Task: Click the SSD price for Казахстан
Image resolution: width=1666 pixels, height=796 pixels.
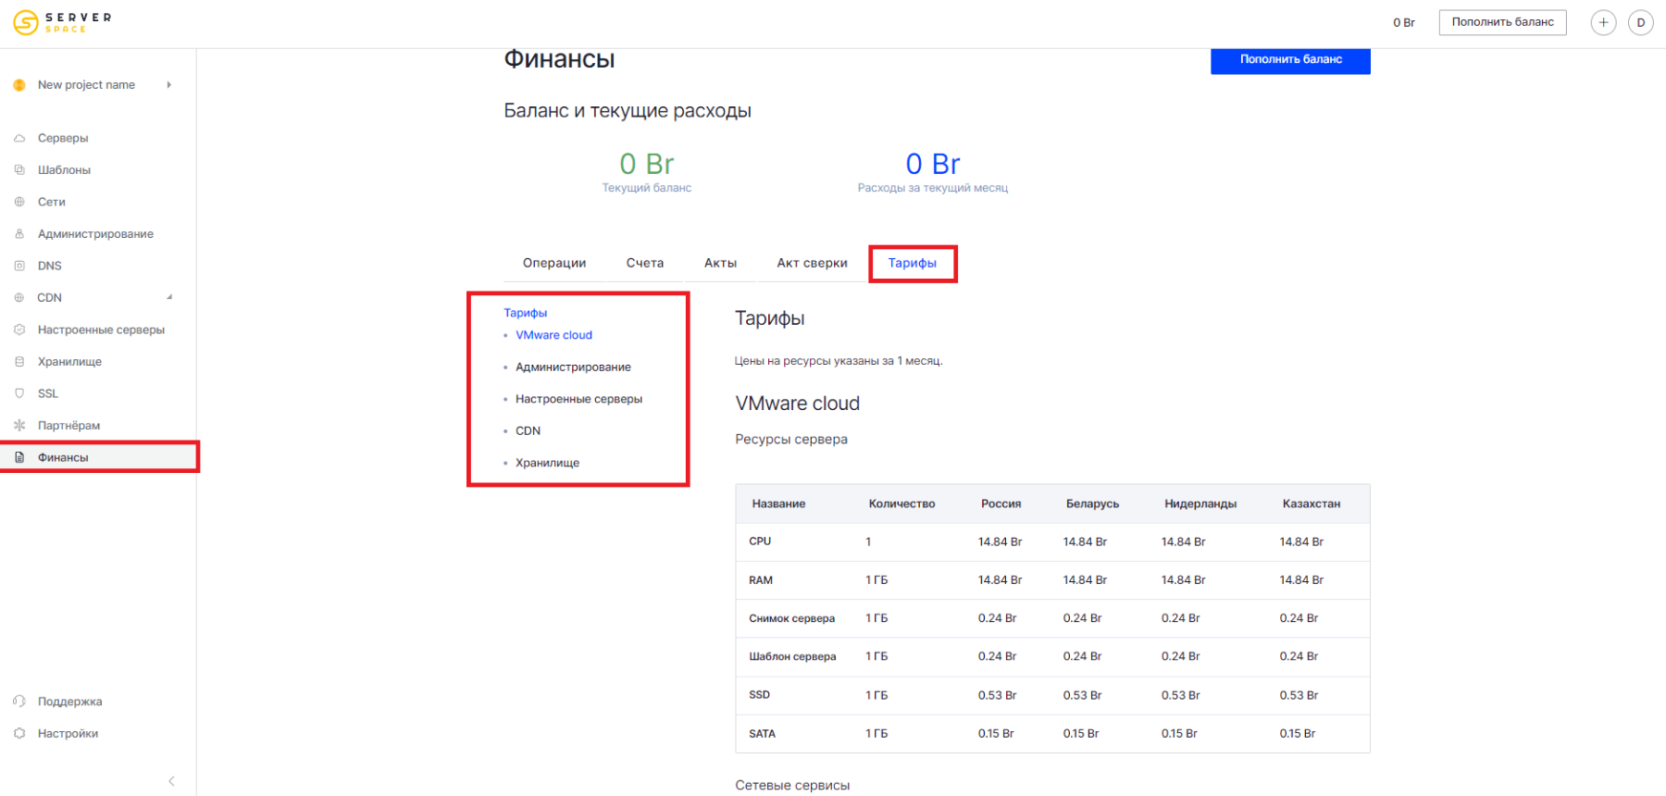Action: [x=1299, y=695]
